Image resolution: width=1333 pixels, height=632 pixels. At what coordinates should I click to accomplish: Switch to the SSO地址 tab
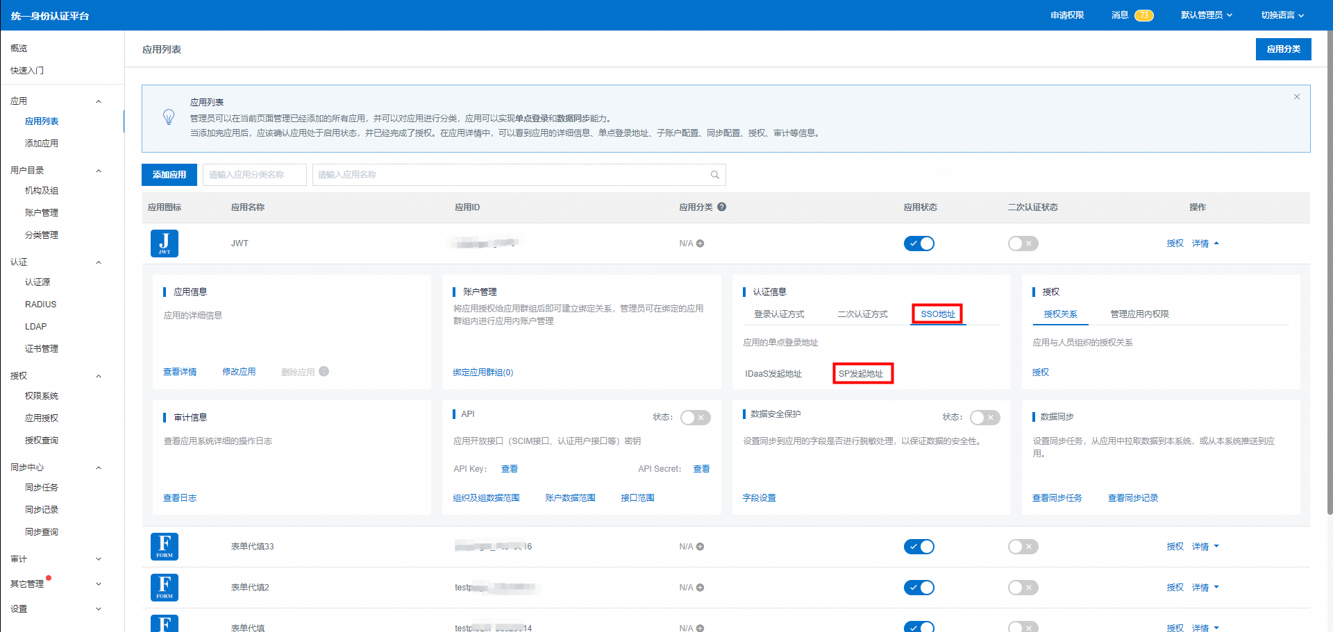tap(937, 314)
